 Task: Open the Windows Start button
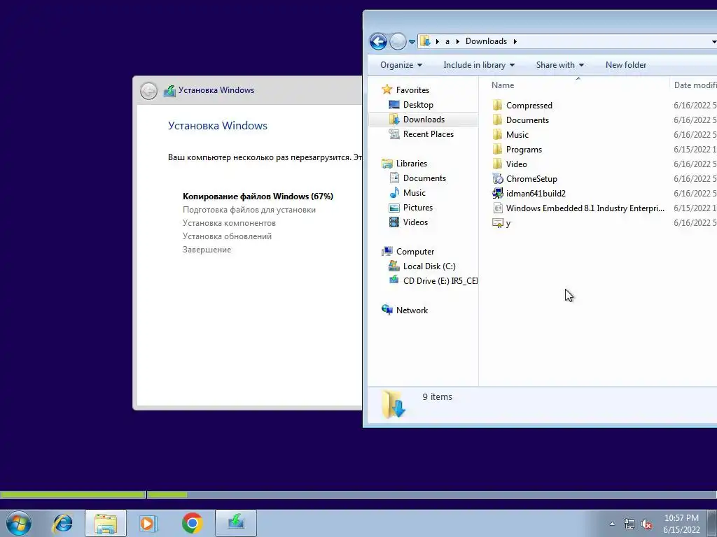coord(19,523)
